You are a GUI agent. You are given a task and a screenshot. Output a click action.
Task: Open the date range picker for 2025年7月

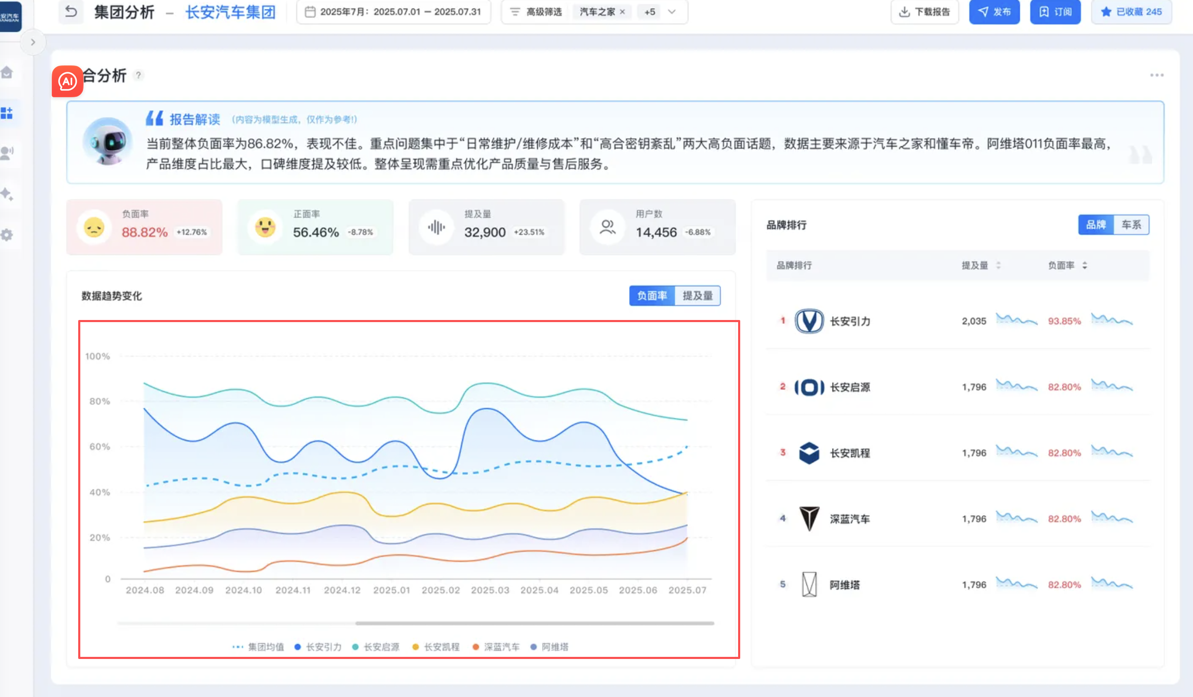pos(394,12)
